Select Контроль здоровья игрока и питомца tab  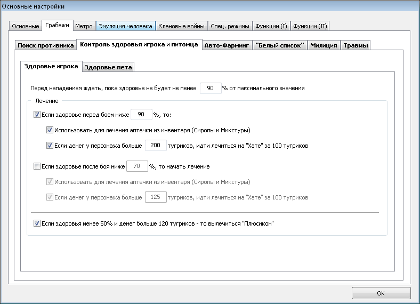coord(139,44)
